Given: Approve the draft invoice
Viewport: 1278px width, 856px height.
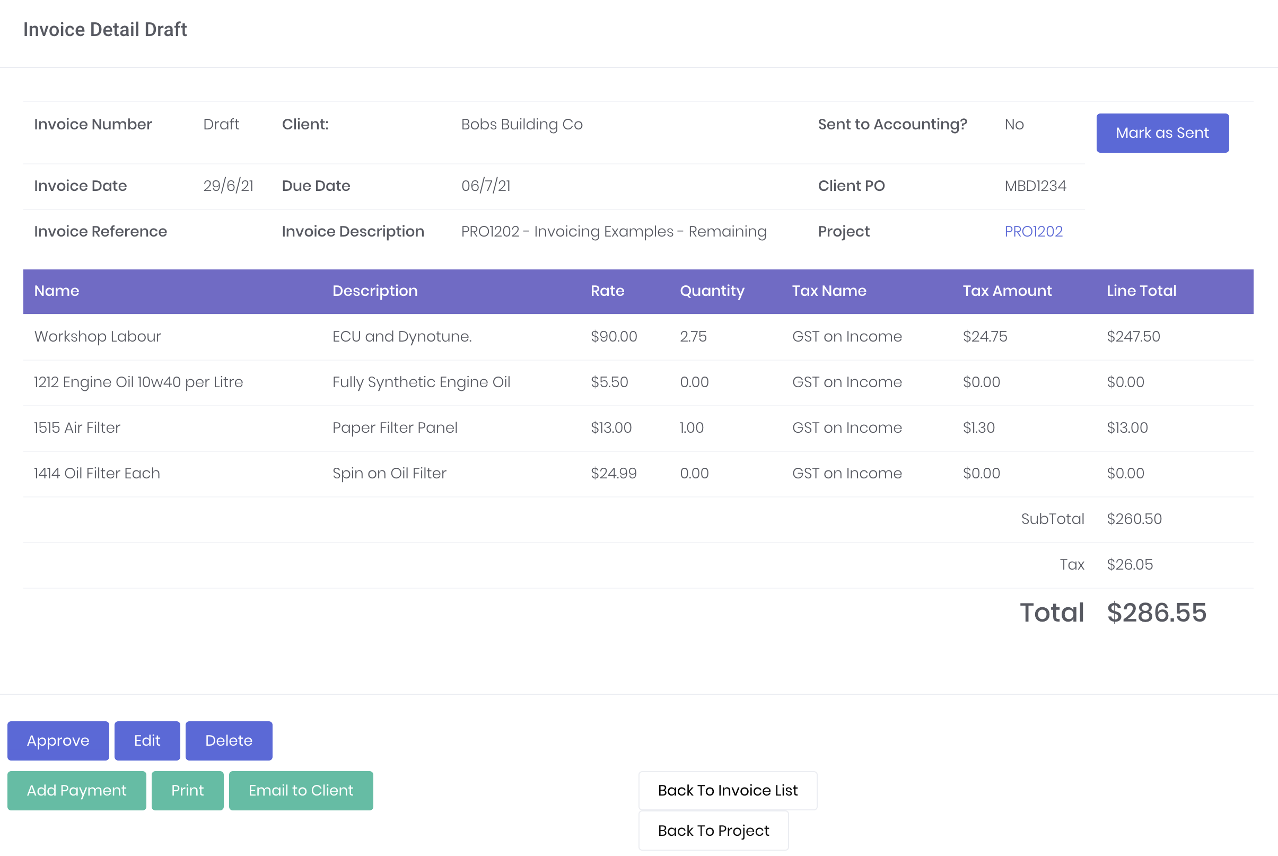Looking at the screenshot, I should [58, 740].
